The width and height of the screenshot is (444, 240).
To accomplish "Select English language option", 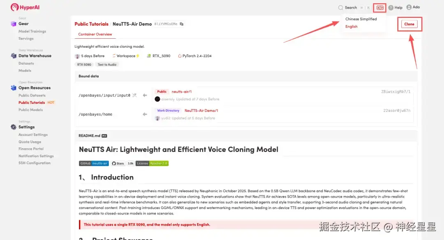I will (351, 26).
